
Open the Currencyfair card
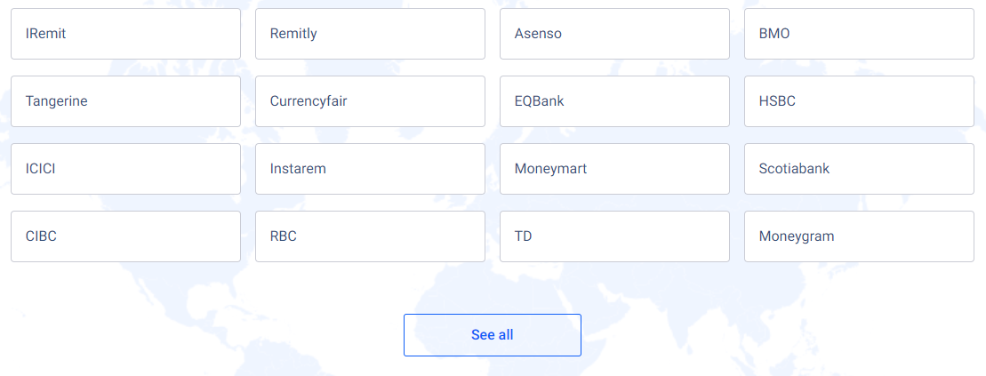(x=371, y=101)
